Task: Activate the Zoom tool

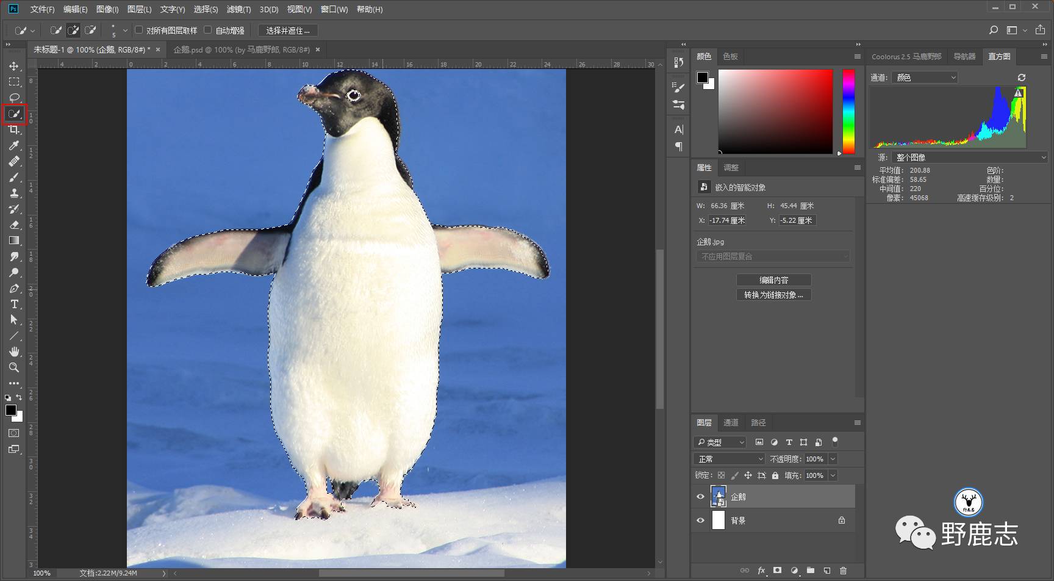Action: (x=14, y=367)
